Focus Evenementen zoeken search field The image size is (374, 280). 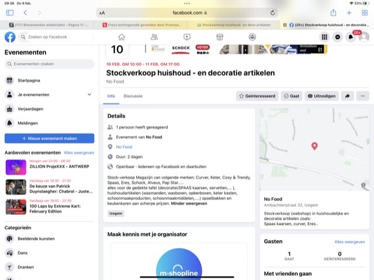(x=49, y=64)
